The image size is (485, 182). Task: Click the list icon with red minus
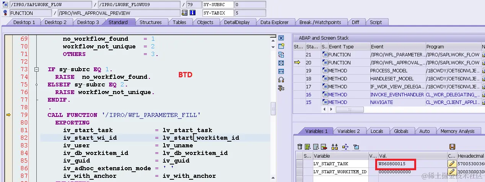coord(324,147)
